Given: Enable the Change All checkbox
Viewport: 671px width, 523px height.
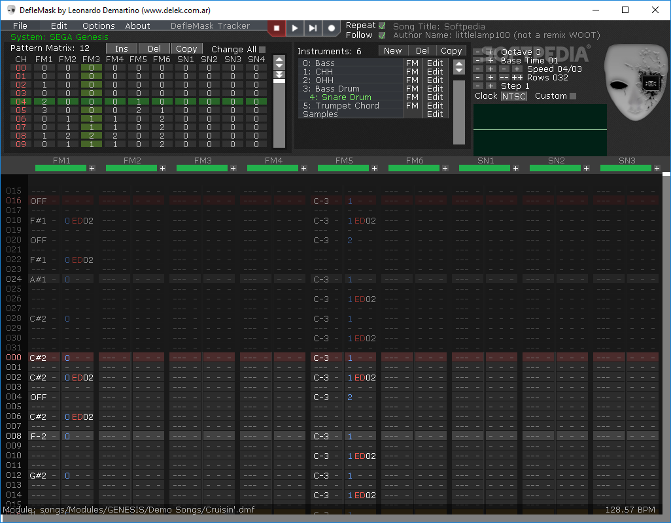Looking at the screenshot, I should pos(262,50).
